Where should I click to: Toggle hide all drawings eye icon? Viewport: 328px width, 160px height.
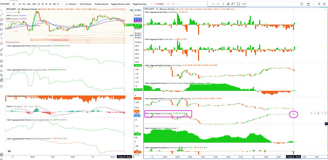pyautogui.click(x=1, y=75)
